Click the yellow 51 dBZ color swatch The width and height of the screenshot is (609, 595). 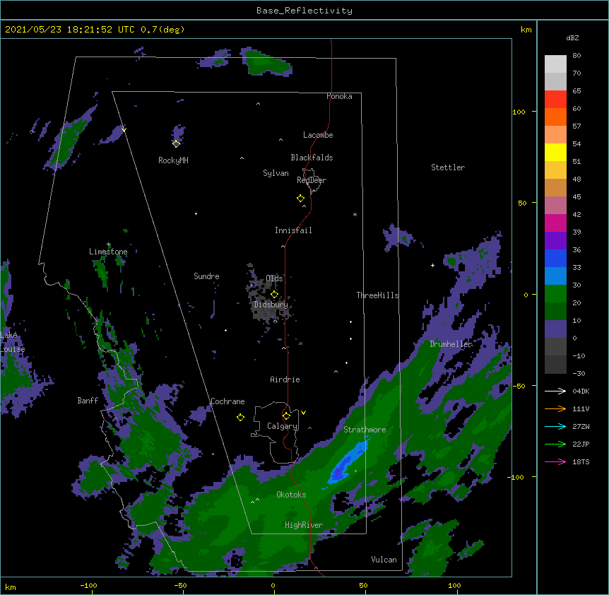555,152
